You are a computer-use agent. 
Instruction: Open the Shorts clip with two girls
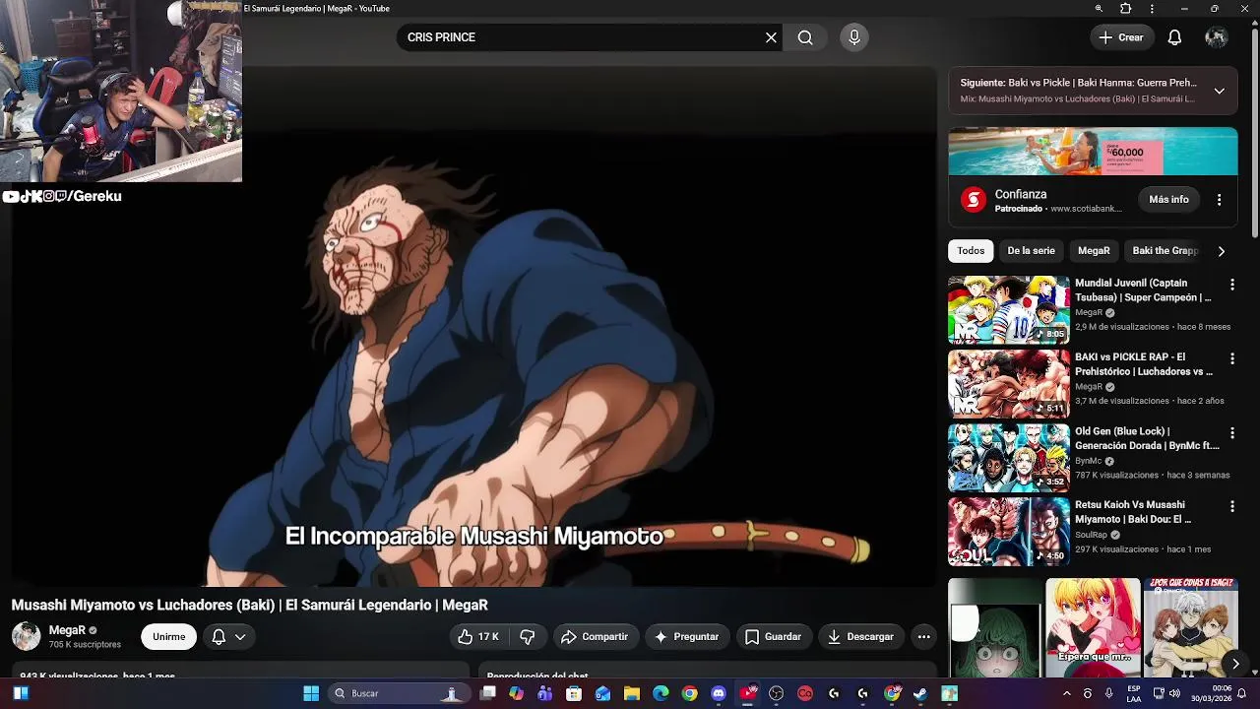point(1093,627)
